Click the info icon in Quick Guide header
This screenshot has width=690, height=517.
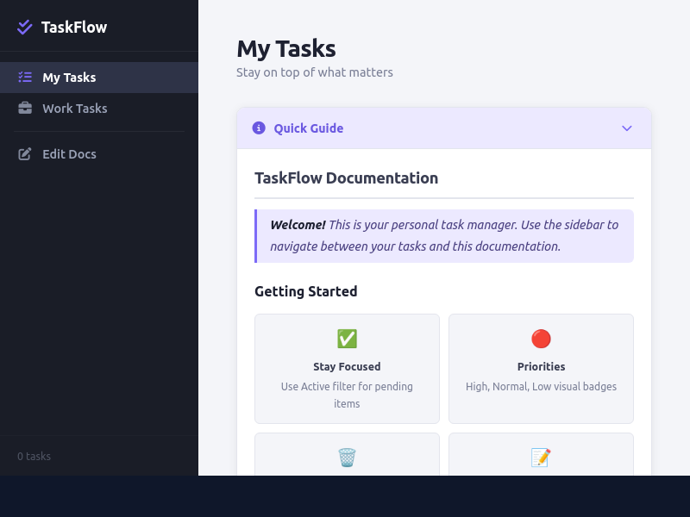point(258,128)
